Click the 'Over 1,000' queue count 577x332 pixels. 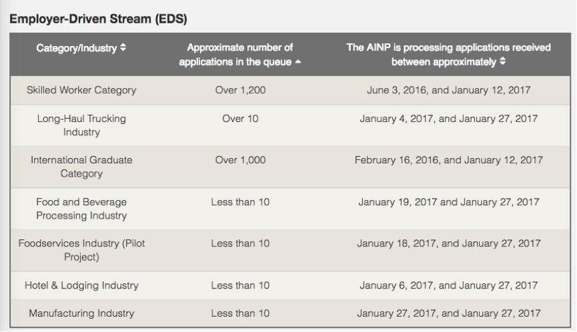pos(240,160)
